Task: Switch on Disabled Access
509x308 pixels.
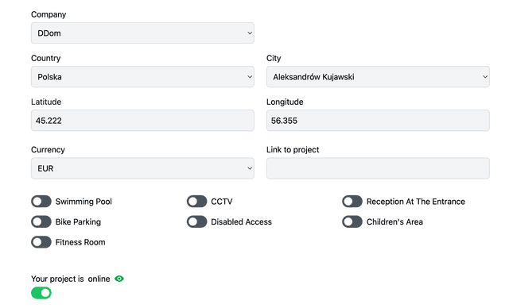Action: tap(196, 221)
